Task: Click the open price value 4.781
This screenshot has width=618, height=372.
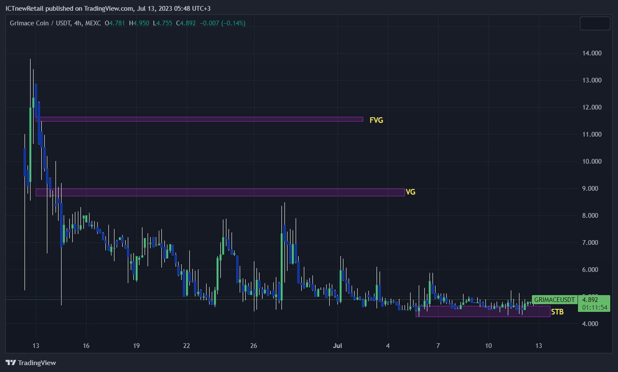Action: coord(117,23)
